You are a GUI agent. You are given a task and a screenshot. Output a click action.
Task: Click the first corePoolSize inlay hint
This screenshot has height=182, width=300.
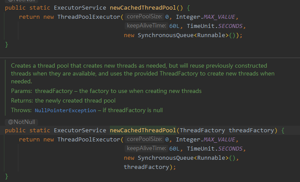point(144,17)
